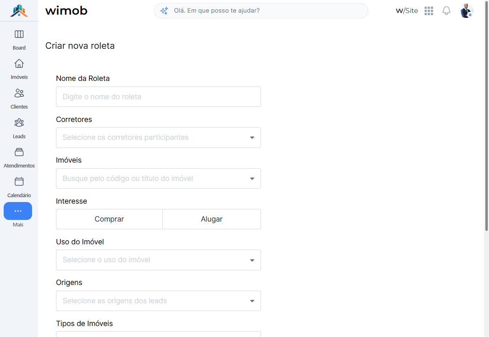Open the Clientes people icon
The height and width of the screenshot is (337, 489).
[19, 93]
